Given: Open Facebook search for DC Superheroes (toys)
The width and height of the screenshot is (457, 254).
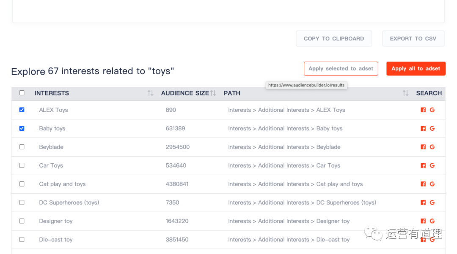Looking at the screenshot, I should [423, 203].
